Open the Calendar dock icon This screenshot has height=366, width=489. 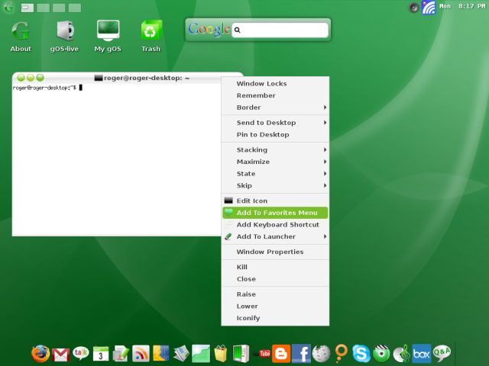[101, 354]
